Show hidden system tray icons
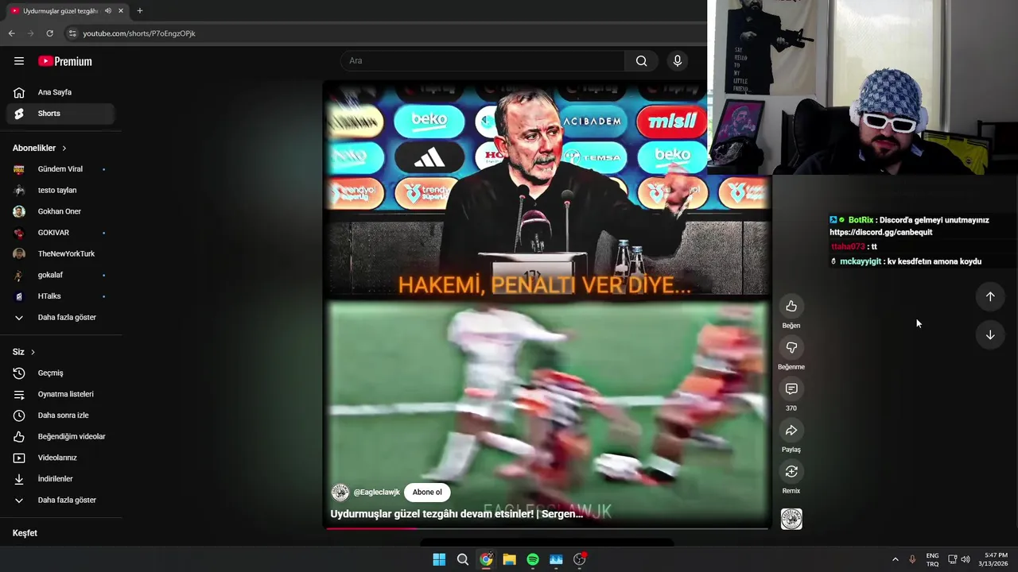 pos(896,559)
